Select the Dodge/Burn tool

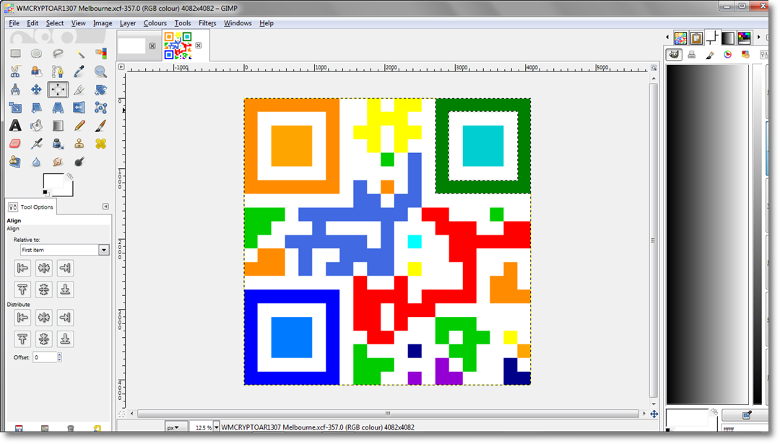pos(79,162)
